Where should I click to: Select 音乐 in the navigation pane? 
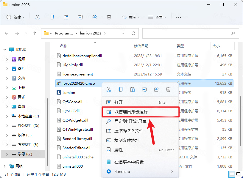(21, 97)
